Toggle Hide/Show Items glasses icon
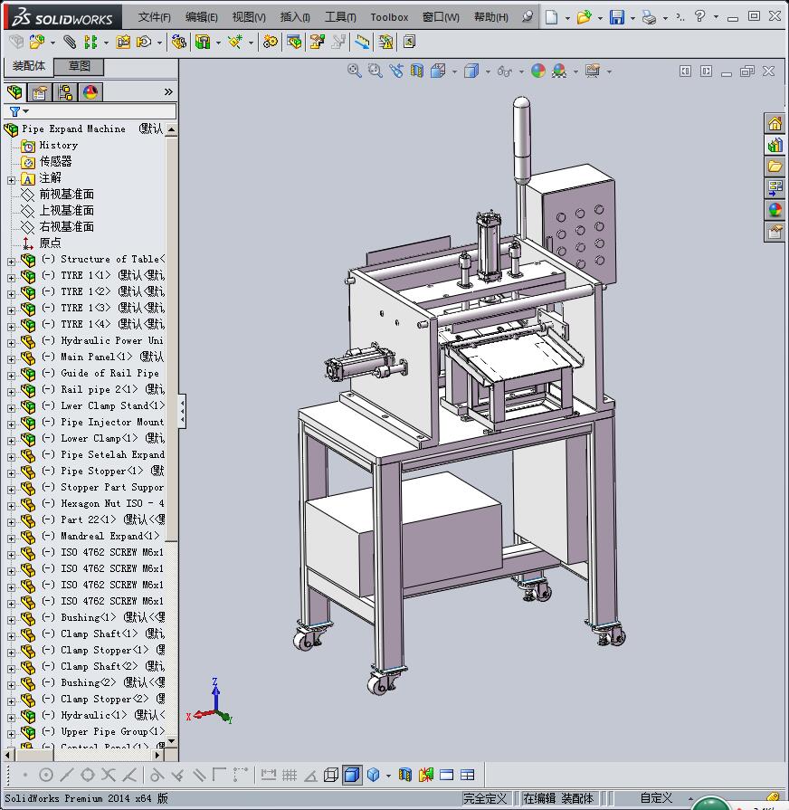The height and width of the screenshot is (810, 789). point(505,71)
